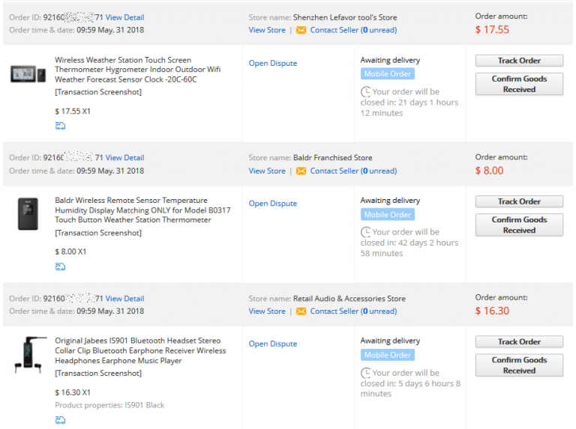Image resolution: width=576 pixels, height=429 pixels.
Task: Click clock icon in Jabees headset order countdown
Action: tap(365, 373)
